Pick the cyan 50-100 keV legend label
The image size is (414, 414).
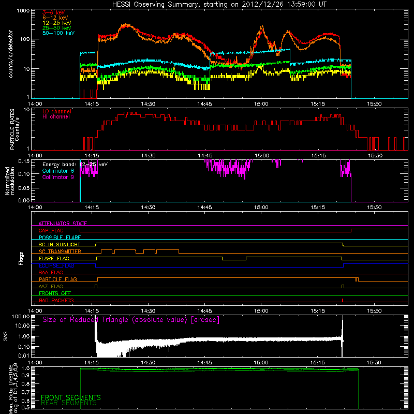coord(58,33)
